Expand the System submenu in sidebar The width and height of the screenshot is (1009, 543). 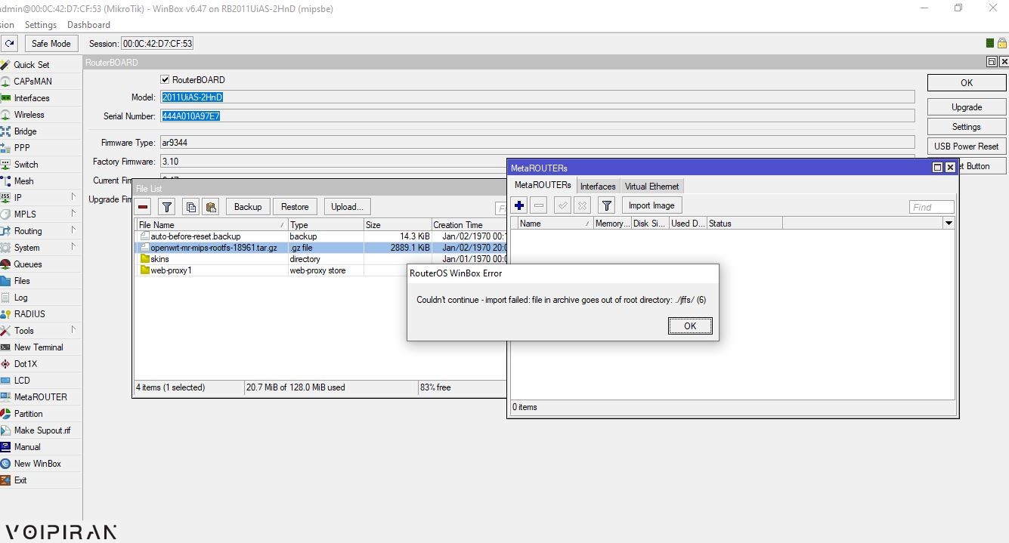point(73,248)
